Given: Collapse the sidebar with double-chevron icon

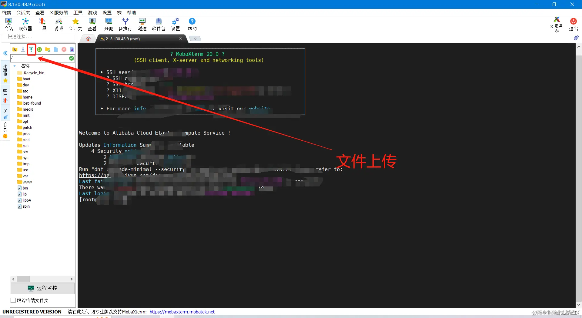Looking at the screenshot, I should click(5, 53).
